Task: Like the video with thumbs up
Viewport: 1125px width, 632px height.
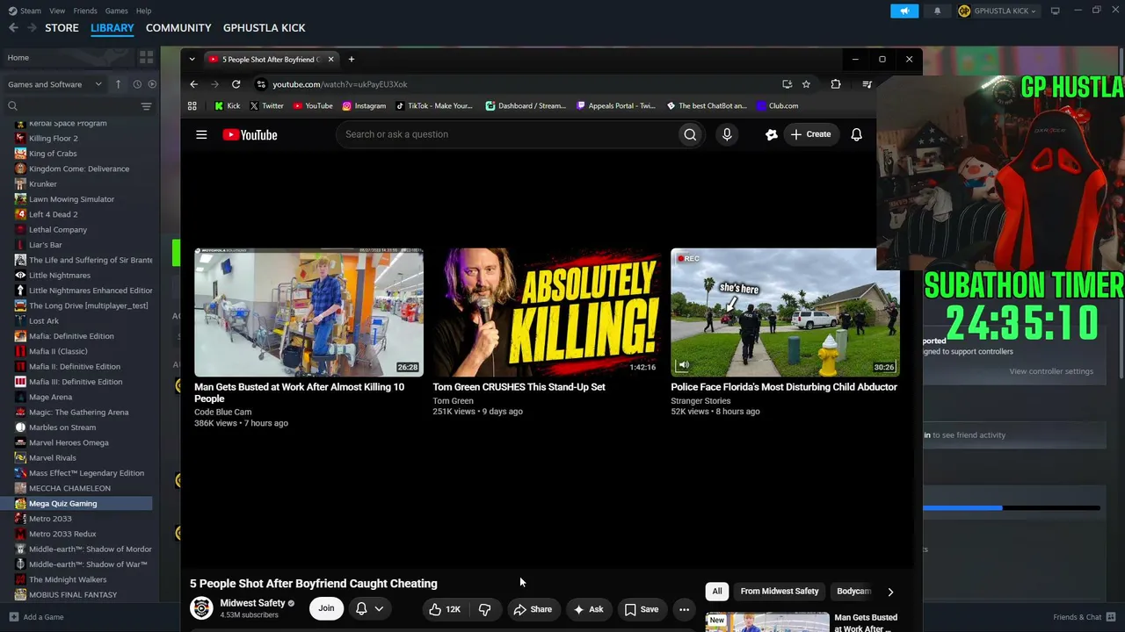Action: click(446, 609)
